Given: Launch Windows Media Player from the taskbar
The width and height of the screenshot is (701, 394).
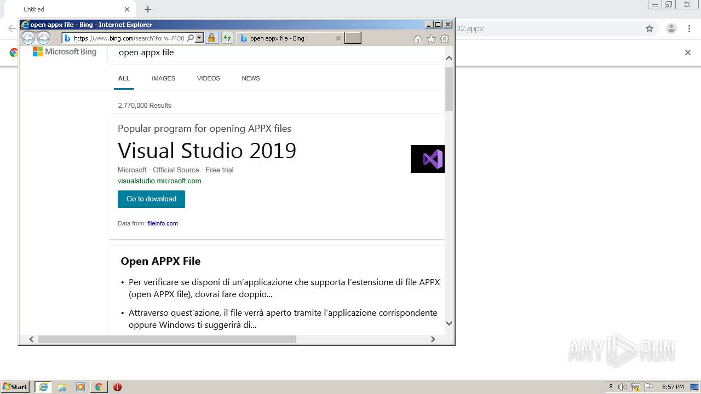Looking at the screenshot, I should tap(81, 387).
